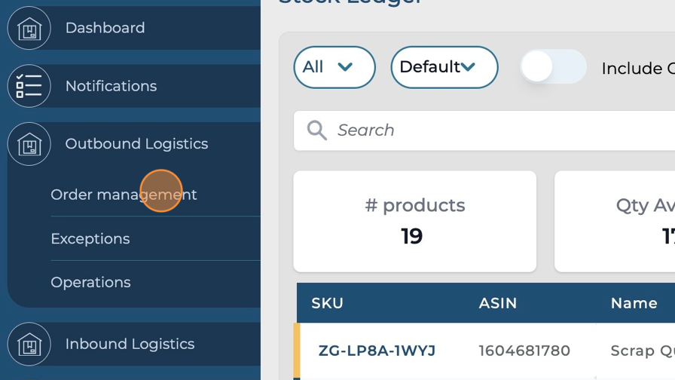
Task: Open the Dashboard menu item
Action: click(105, 28)
